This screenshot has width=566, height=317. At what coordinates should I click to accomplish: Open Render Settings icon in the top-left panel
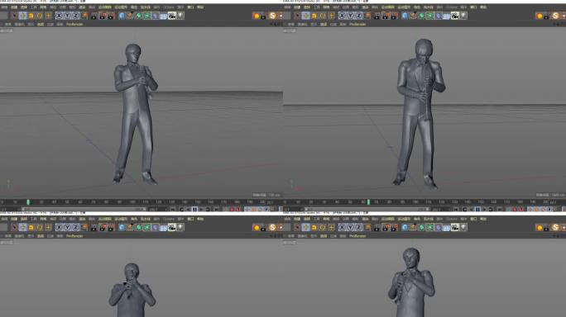tap(111, 16)
